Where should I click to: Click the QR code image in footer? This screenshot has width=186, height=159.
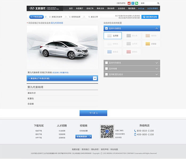point(107,131)
